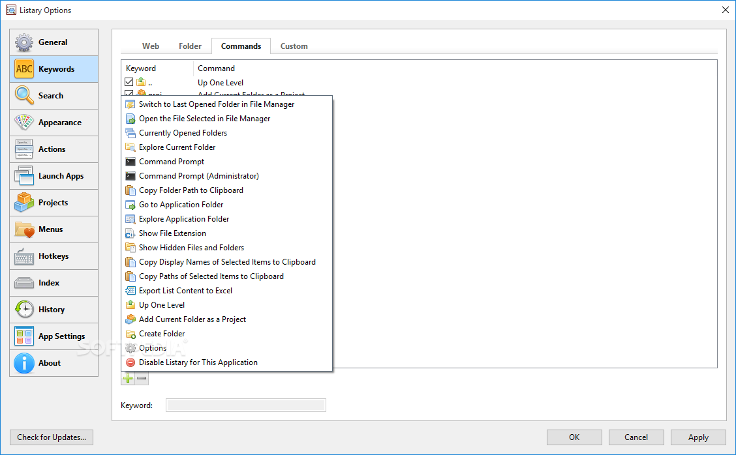The width and height of the screenshot is (736, 455).
Task: Click the green plus add keyword icon
Action: [128, 378]
